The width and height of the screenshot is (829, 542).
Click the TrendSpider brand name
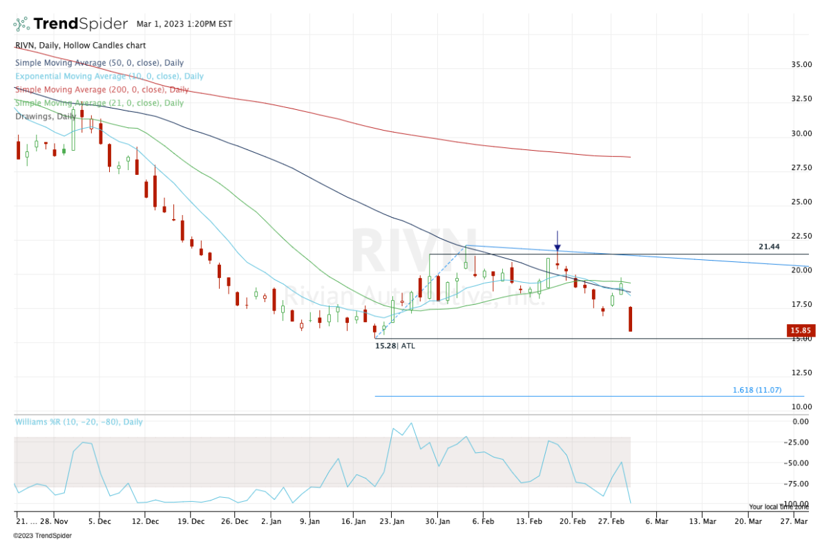(81, 24)
